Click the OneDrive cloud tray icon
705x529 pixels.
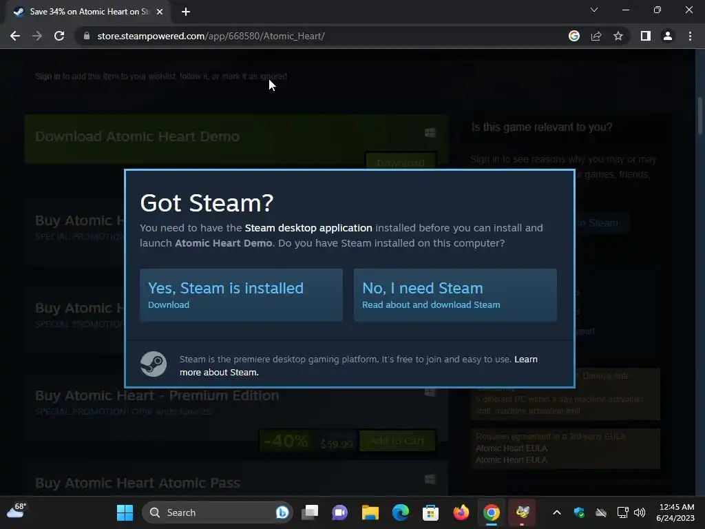click(601, 512)
